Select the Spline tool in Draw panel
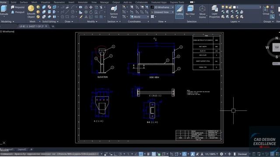The height and width of the screenshot is (157, 280). (62, 12)
